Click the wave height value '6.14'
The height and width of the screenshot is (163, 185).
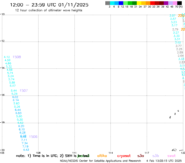point(16,100)
